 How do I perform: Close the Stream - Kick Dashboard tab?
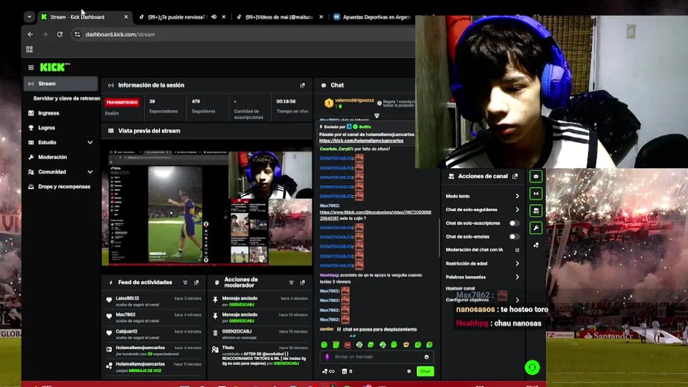126,17
